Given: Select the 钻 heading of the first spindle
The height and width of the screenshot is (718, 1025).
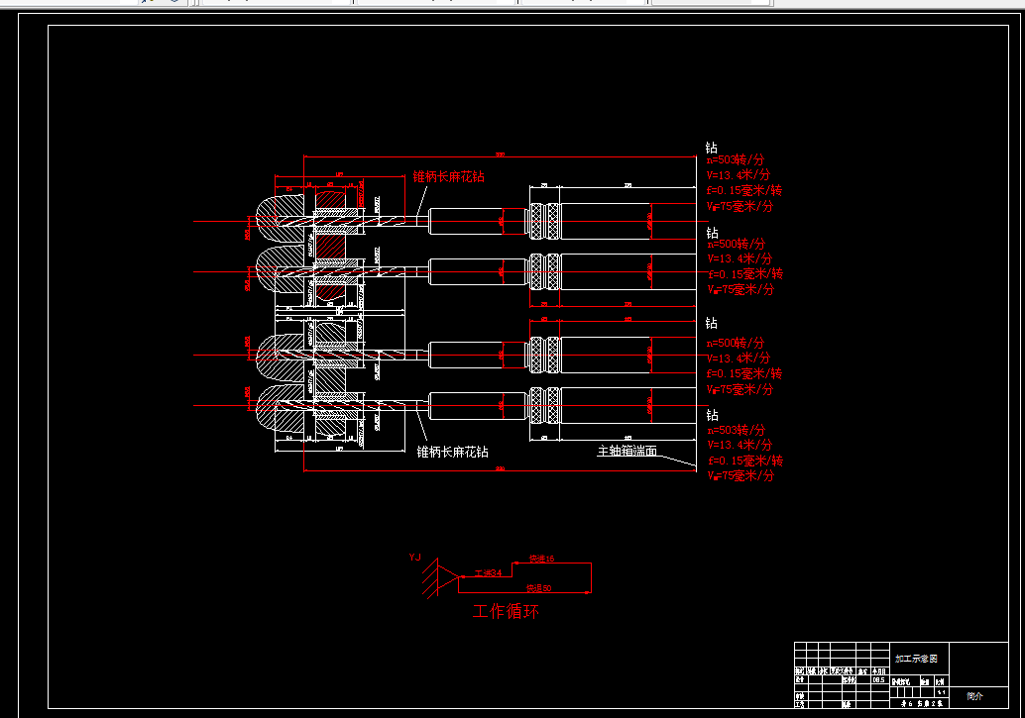Looking at the screenshot, I should click(711, 148).
